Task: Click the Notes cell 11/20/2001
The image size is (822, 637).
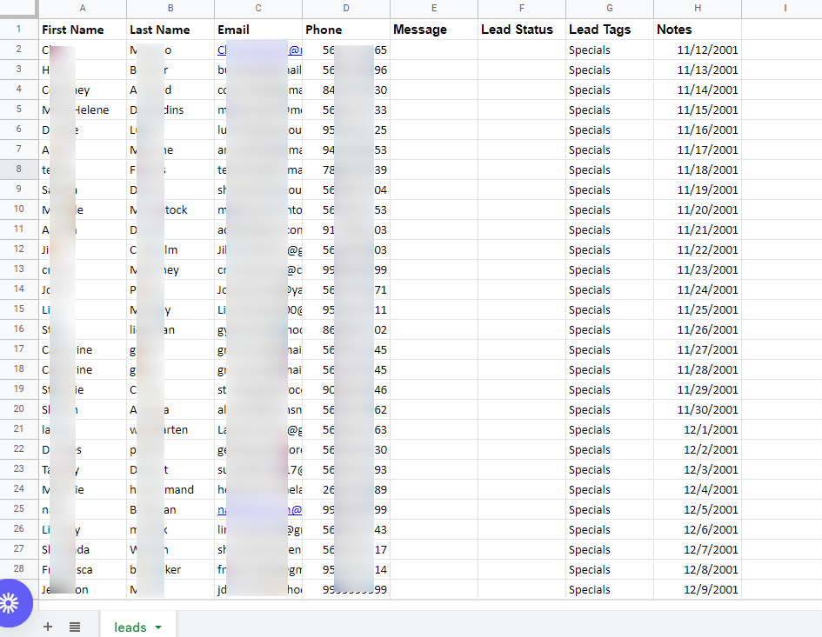Action: [x=698, y=209]
